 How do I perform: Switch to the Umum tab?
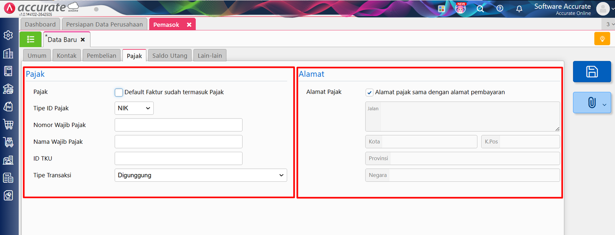pyautogui.click(x=37, y=56)
